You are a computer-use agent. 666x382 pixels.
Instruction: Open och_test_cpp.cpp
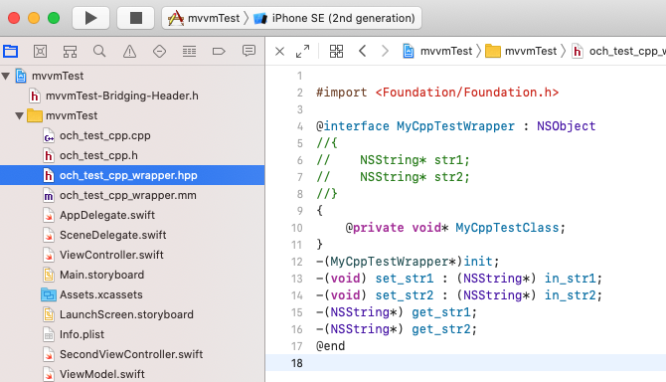tap(132, 135)
